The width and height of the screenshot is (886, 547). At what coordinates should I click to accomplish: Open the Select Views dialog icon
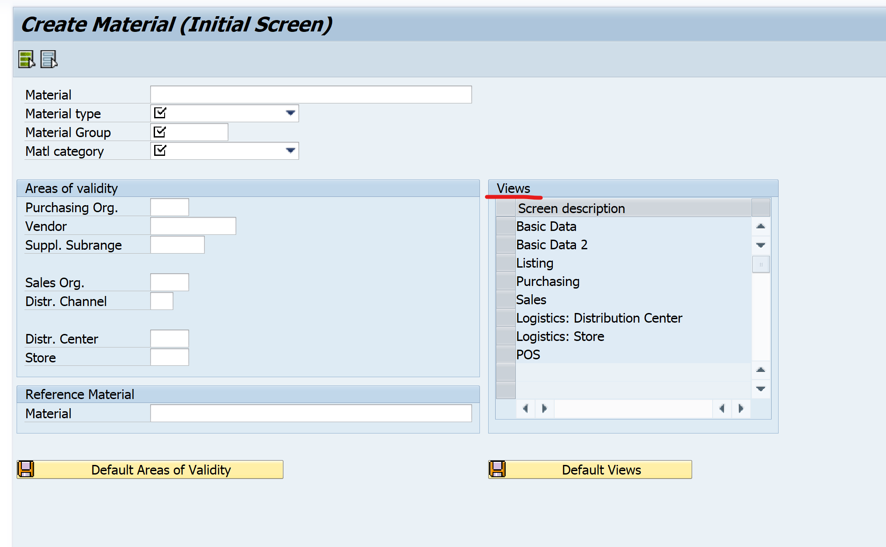pyautogui.click(x=27, y=59)
